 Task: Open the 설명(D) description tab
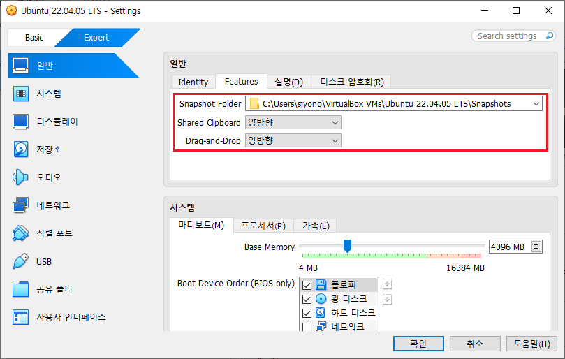288,82
